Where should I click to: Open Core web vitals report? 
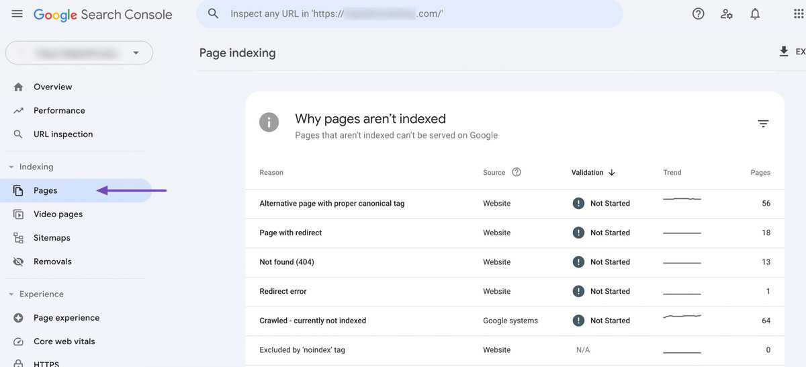(x=64, y=341)
